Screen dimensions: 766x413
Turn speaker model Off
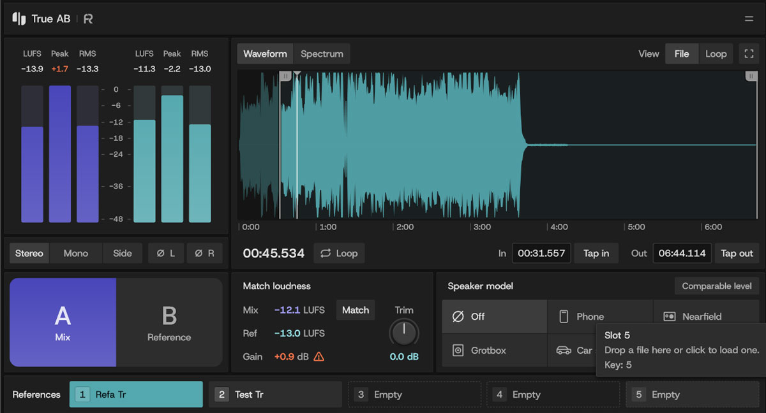[495, 316]
